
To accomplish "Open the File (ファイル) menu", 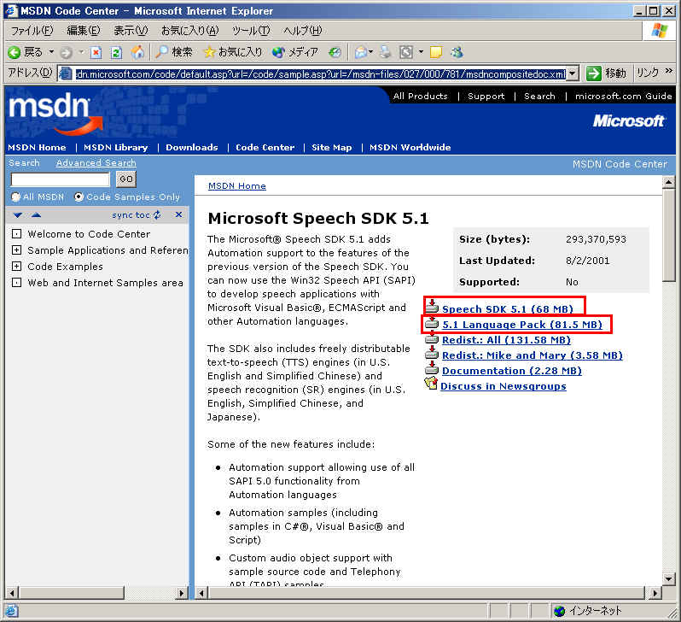I will [x=32, y=31].
